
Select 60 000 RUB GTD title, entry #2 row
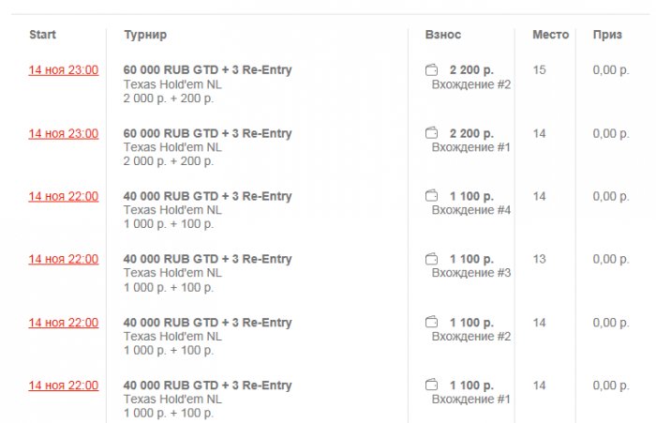click(x=207, y=70)
